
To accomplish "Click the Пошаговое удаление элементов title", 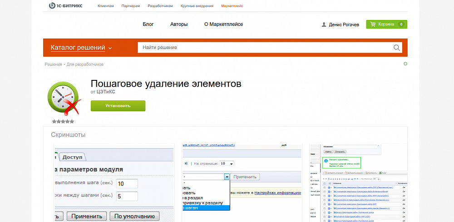I will [166, 84].
